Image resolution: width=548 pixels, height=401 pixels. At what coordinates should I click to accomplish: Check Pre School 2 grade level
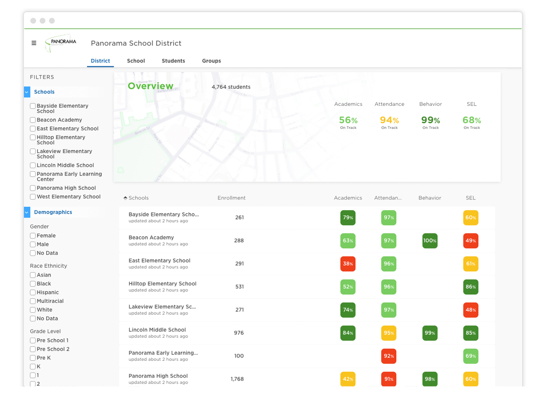click(x=33, y=349)
